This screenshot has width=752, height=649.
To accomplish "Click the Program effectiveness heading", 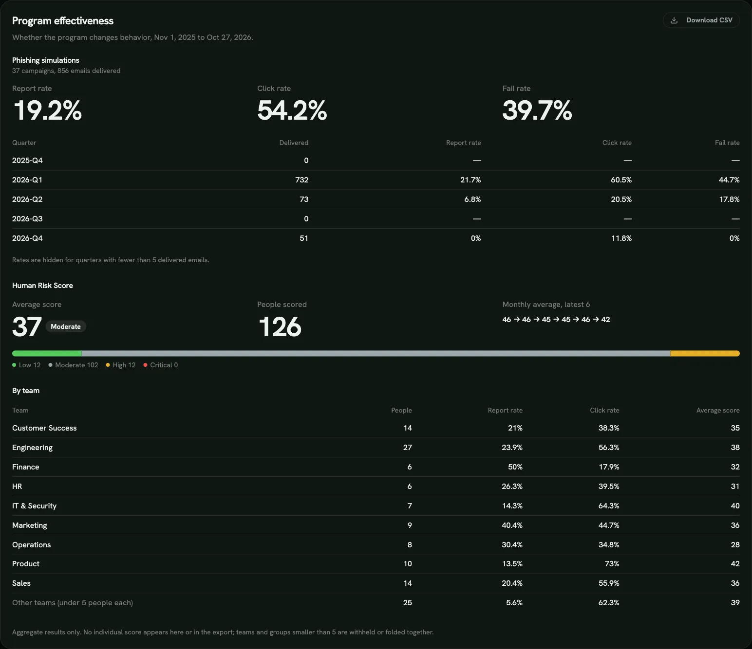I will point(63,21).
